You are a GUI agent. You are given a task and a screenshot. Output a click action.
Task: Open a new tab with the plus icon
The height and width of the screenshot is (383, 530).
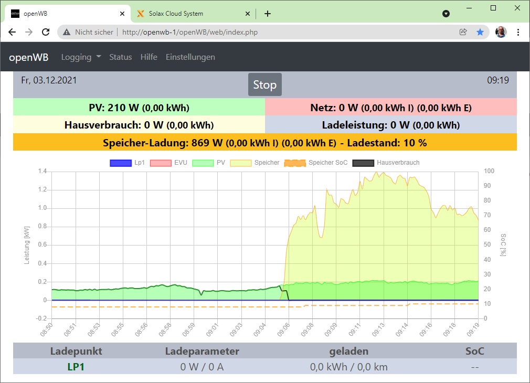[268, 14]
